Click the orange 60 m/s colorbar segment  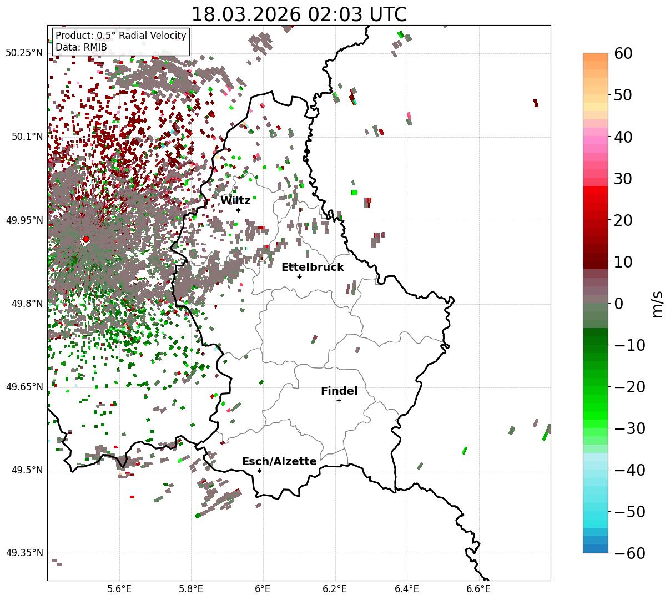[596, 57]
